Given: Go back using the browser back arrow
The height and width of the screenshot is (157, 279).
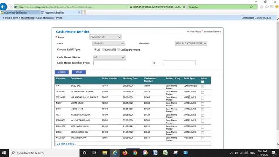Looking at the screenshot, I should (x=3, y=7).
